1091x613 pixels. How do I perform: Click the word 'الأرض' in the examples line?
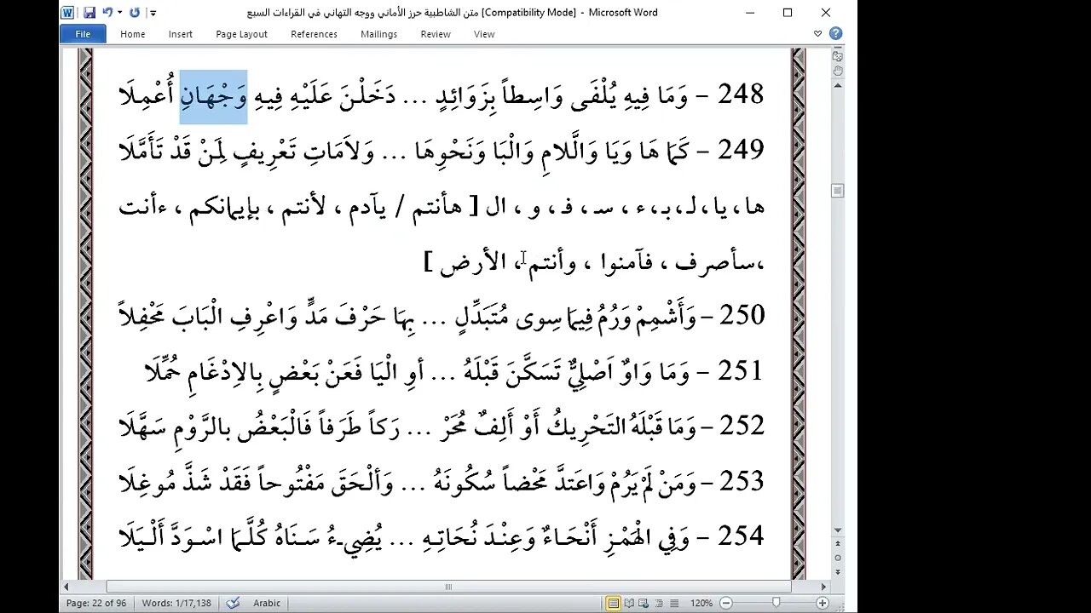pyautogui.click(x=473, y=261)
